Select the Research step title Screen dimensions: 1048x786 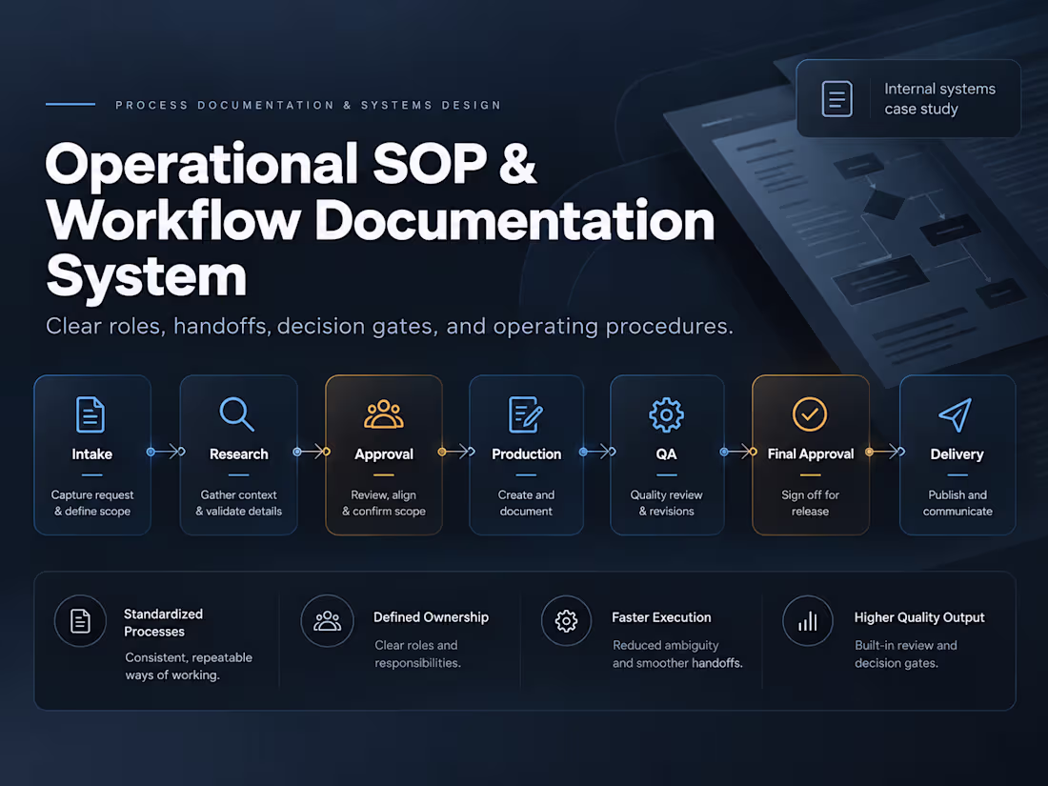point(238,454)
